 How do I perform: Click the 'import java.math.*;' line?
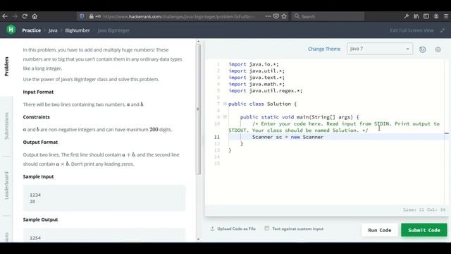(257, 84)
